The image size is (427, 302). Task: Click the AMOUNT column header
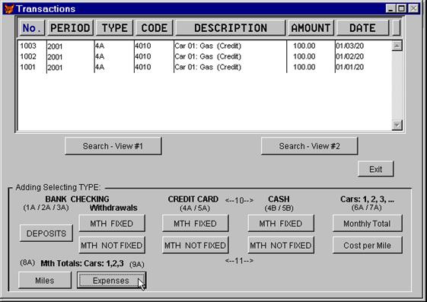click(311, 27)
